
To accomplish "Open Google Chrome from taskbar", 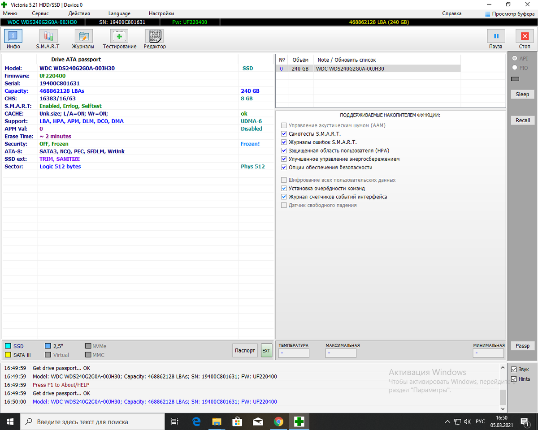I will coord(278,421).
